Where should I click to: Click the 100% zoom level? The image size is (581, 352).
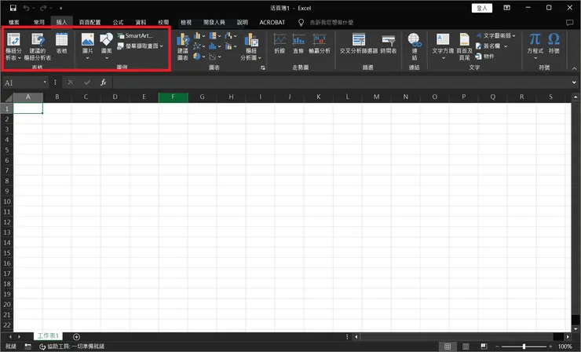(x=565, y=346)
